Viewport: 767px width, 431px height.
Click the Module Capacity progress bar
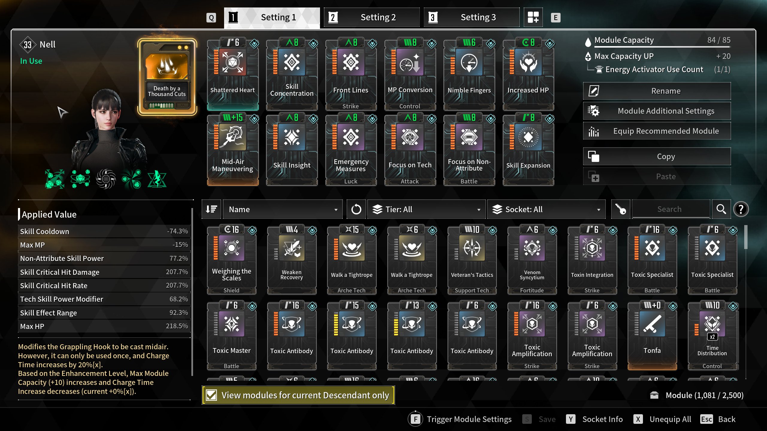pos(662,47)
